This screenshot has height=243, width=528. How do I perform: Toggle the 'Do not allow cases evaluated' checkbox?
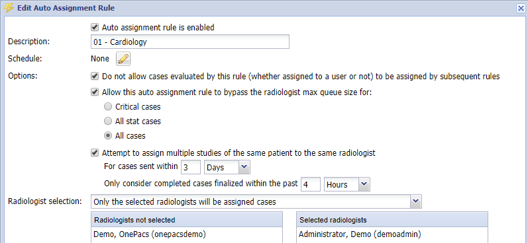95,76
